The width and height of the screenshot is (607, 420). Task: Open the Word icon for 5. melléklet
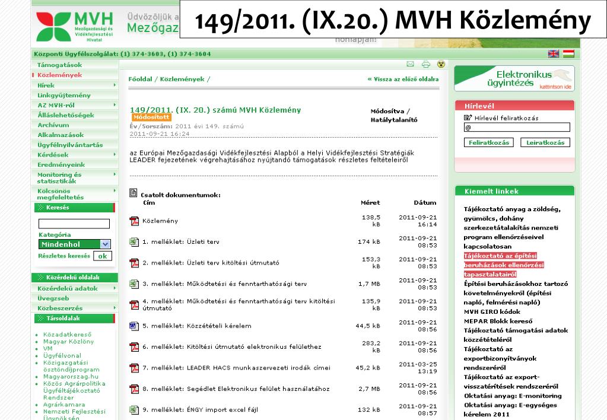[x=134, y=326]
